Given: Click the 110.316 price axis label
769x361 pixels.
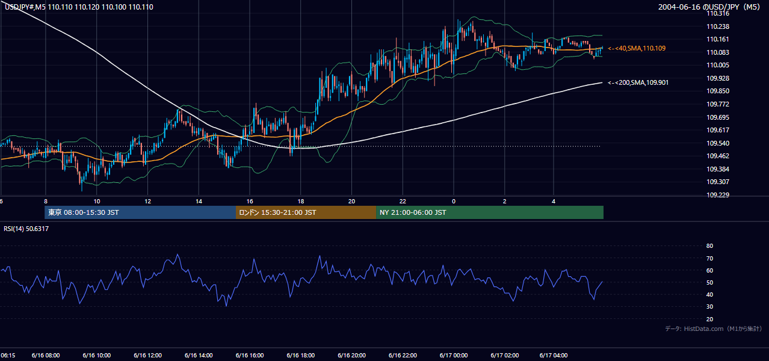Looking at the screenshot, I should tap(718, 13).
